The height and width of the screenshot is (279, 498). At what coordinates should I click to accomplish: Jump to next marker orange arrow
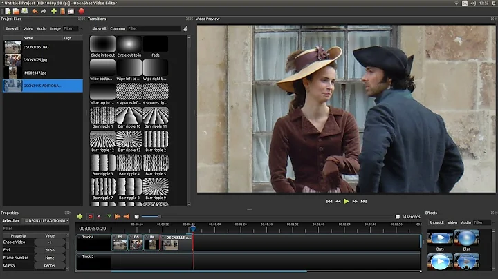click(127, 217)
